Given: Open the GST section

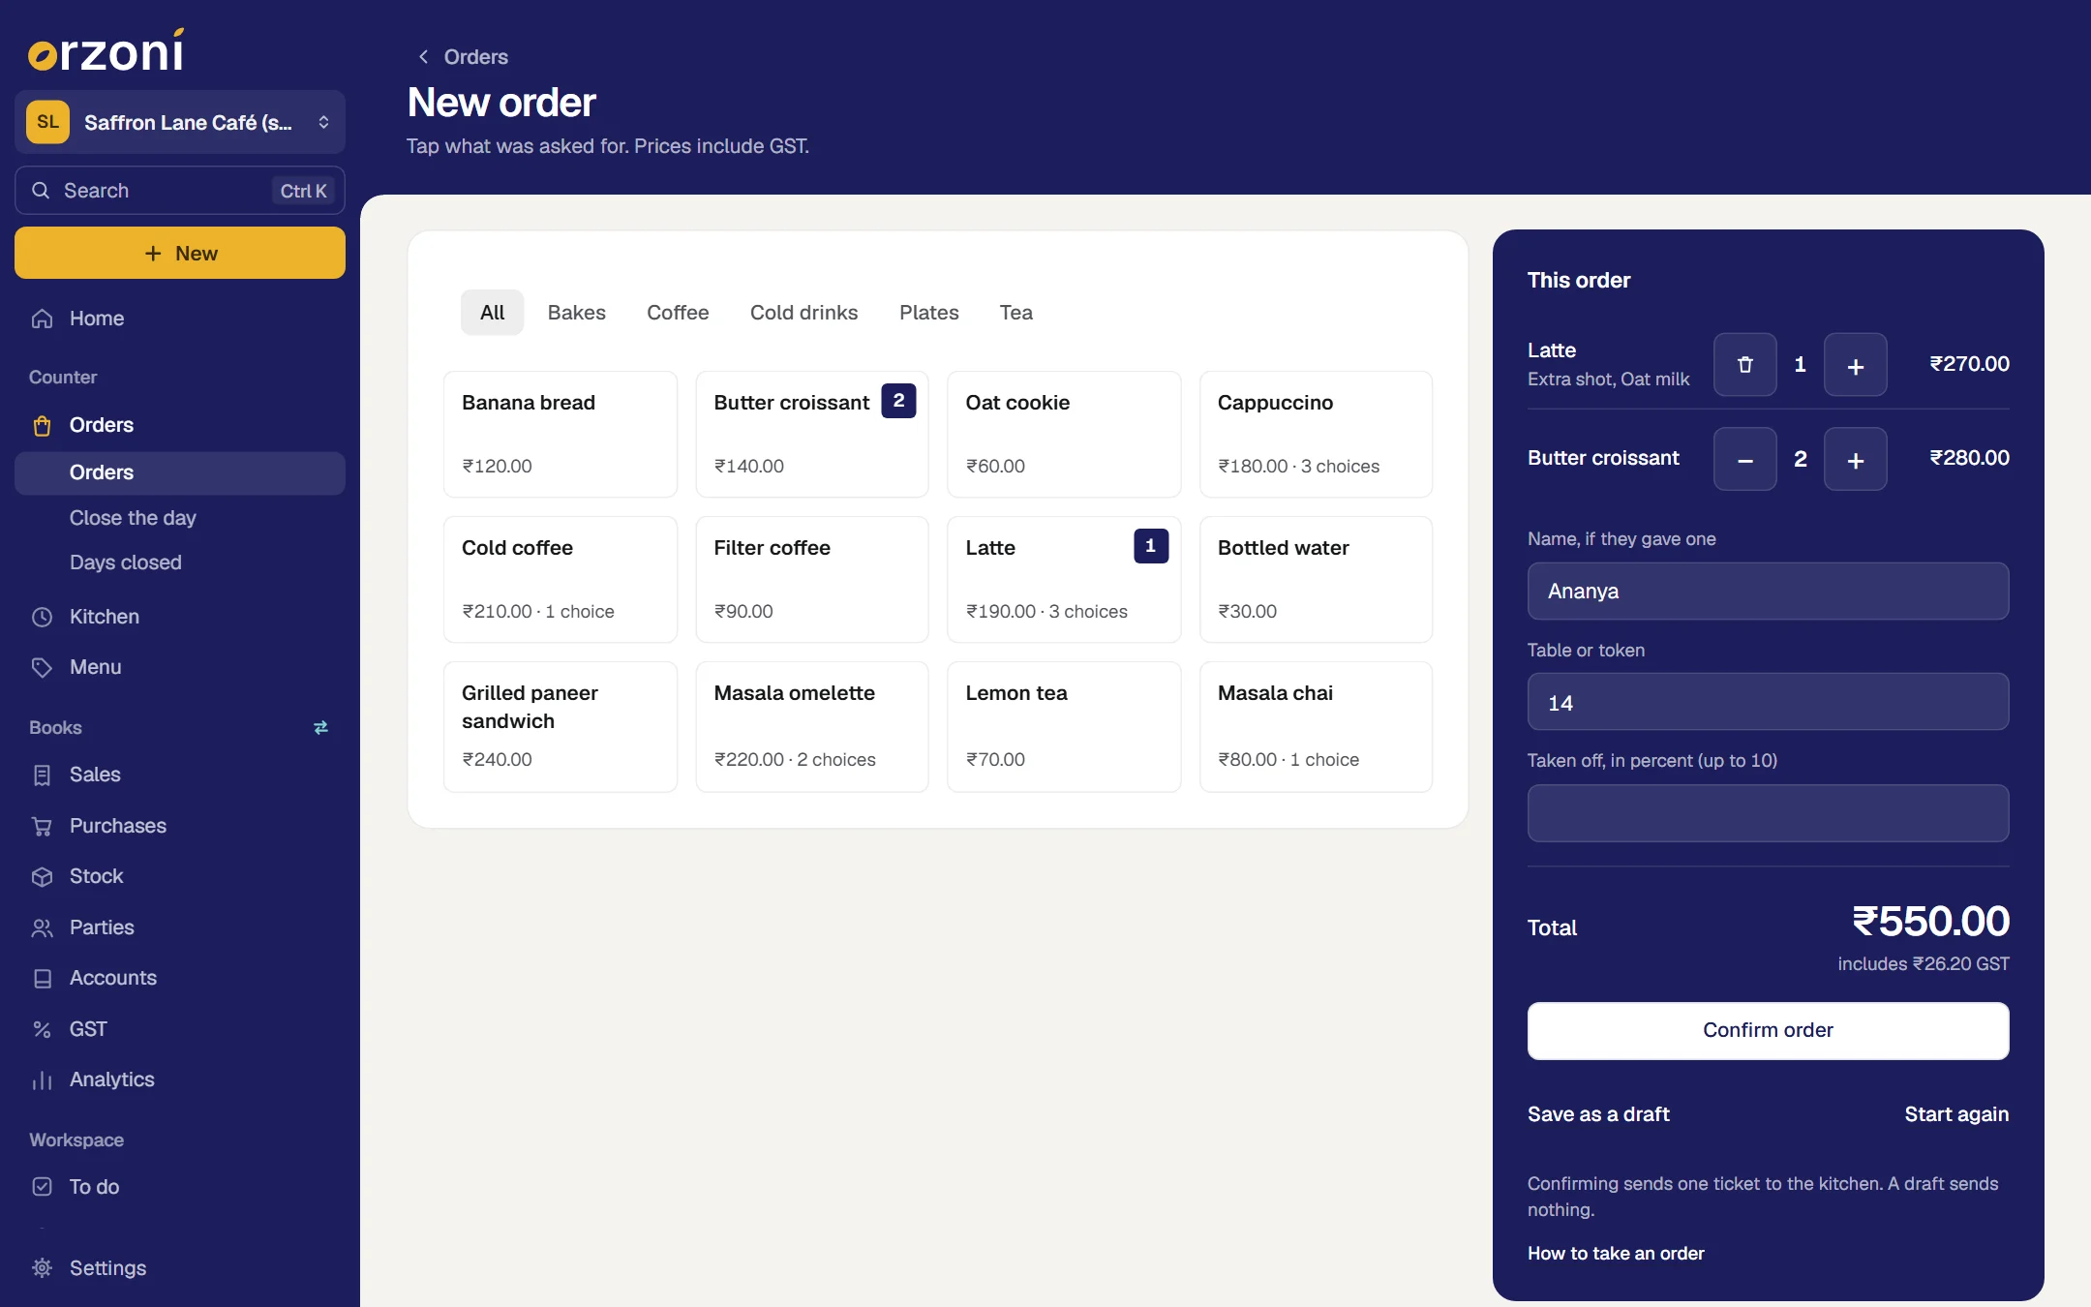Looking at the screenshot, I should click(x=179, y=1029).
